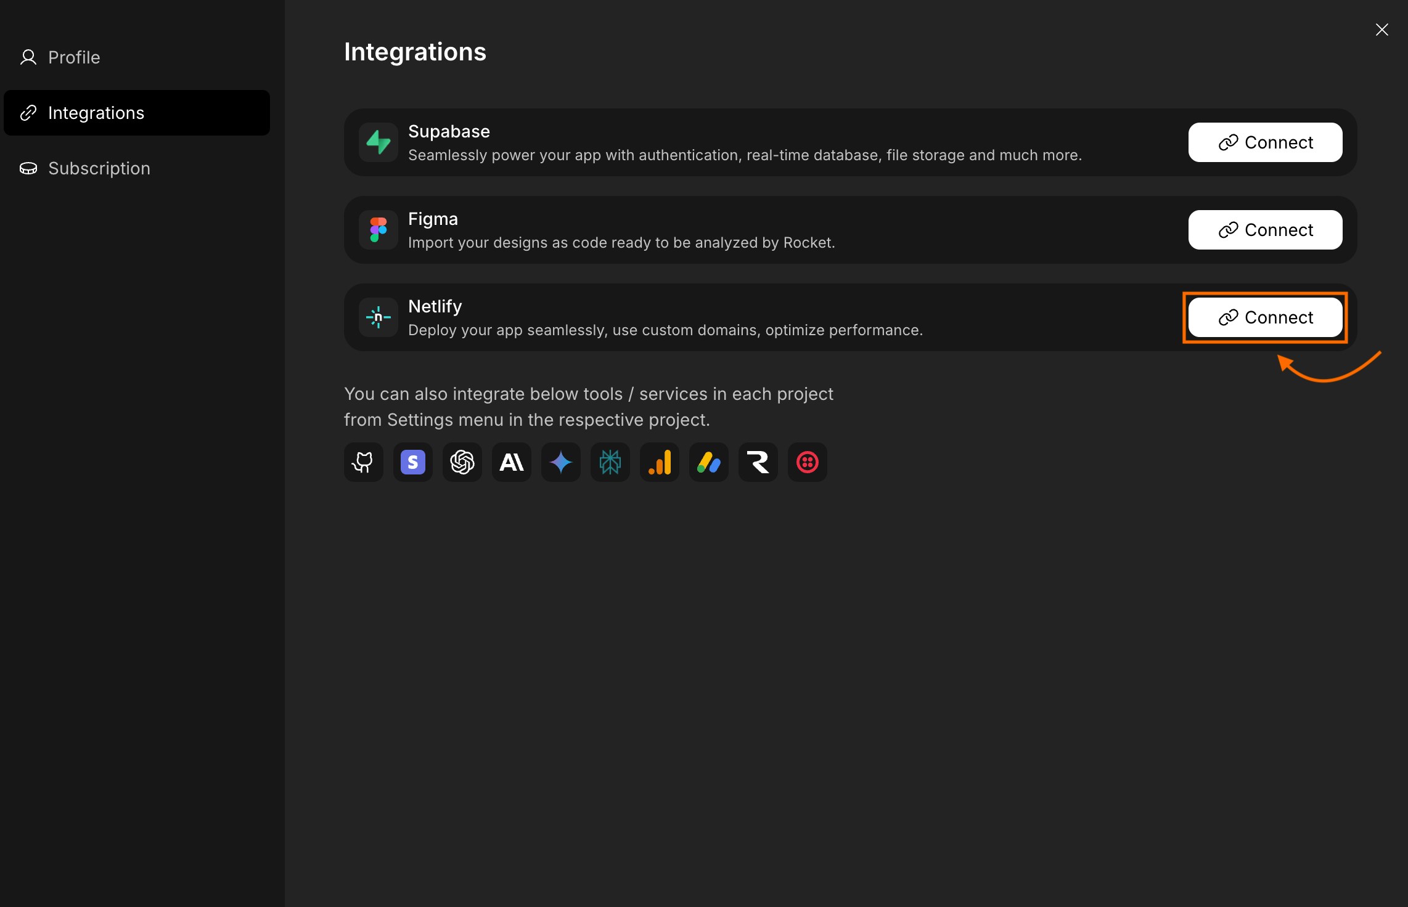Open the Profile settings section
The image size is (1408, 907).
pyautogui.click(x=74, y=57)
